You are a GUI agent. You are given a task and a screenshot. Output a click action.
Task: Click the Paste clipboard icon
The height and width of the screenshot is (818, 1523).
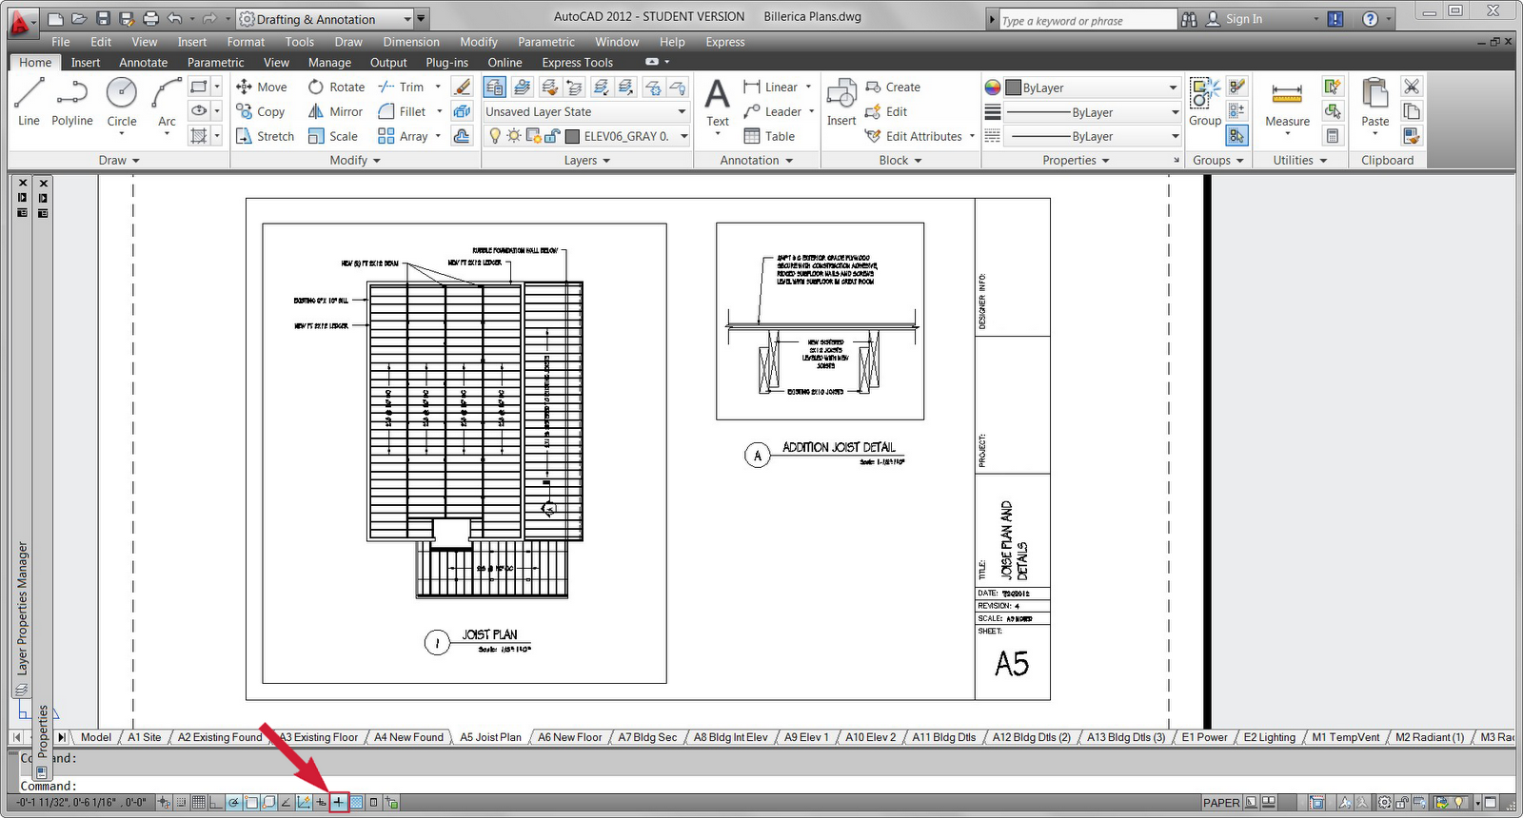(1375, 103)
